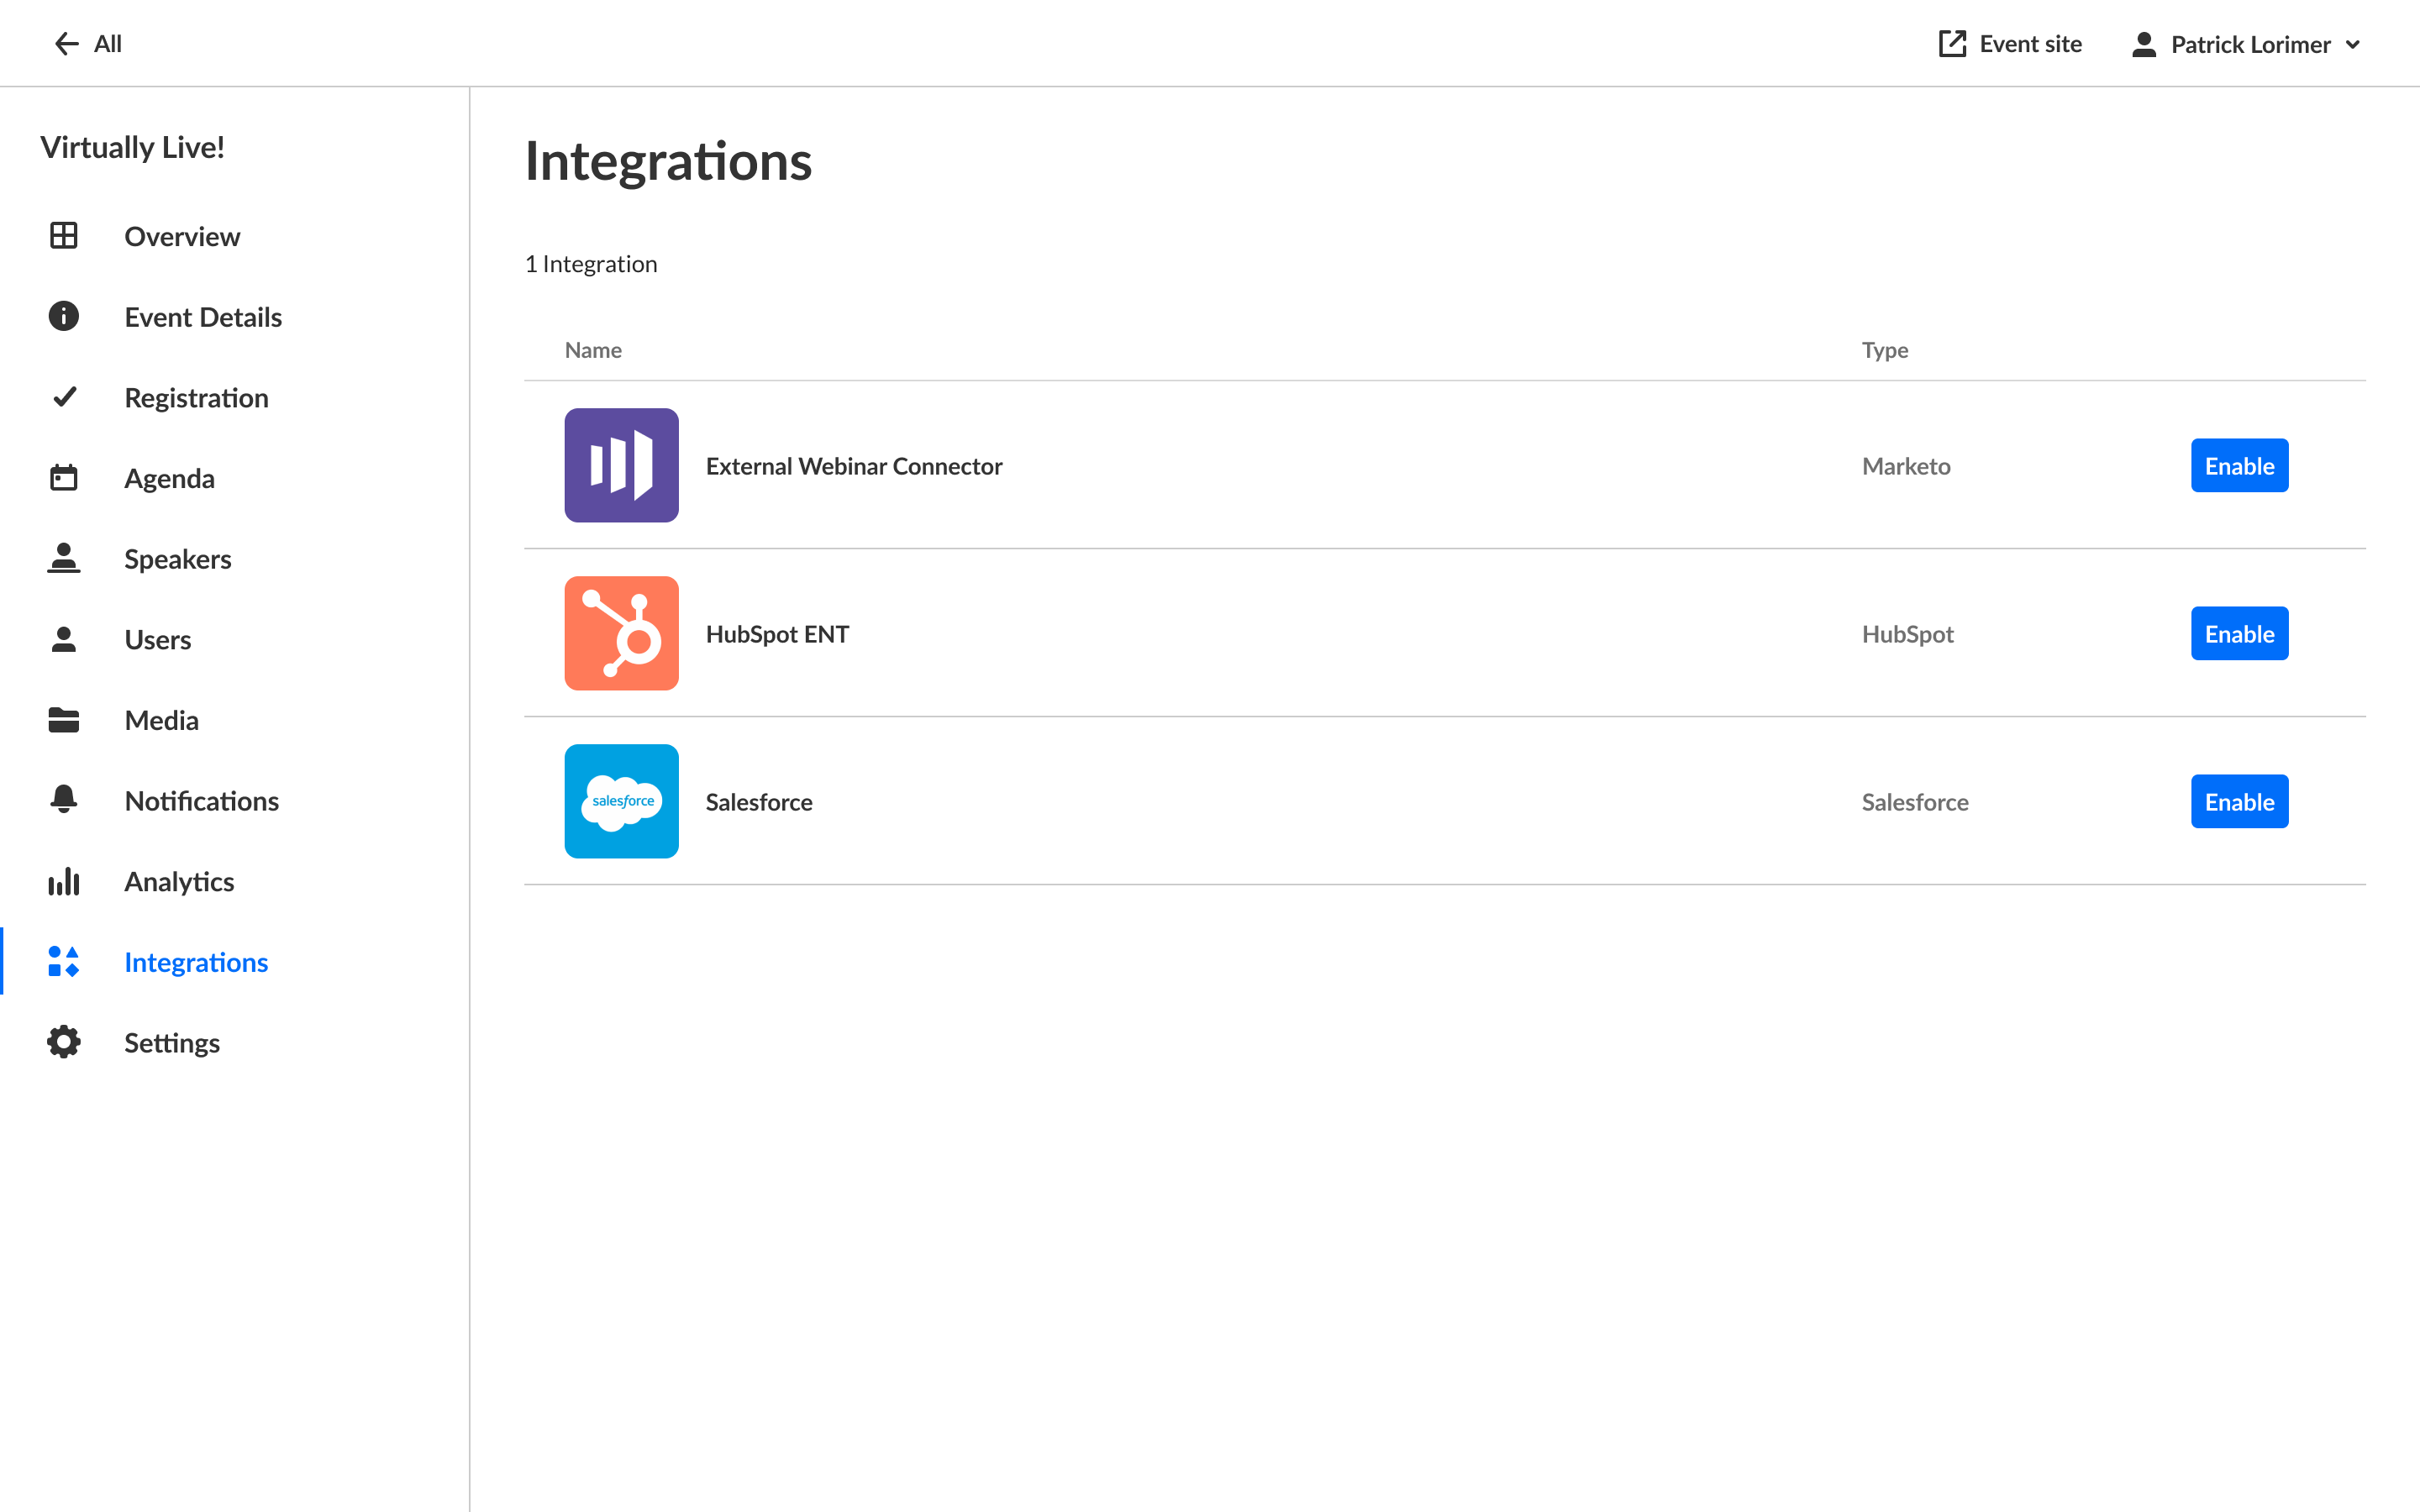Open the Event site link
Screen dimensions: 2420x1512
2010,44
